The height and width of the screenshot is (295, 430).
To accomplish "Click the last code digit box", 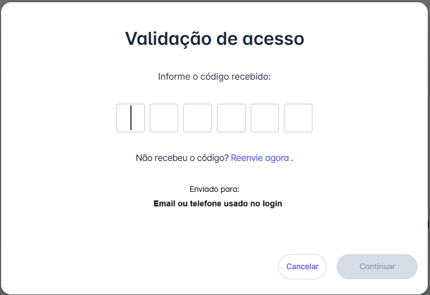I will pyautogui.click(x=298, y=118).
